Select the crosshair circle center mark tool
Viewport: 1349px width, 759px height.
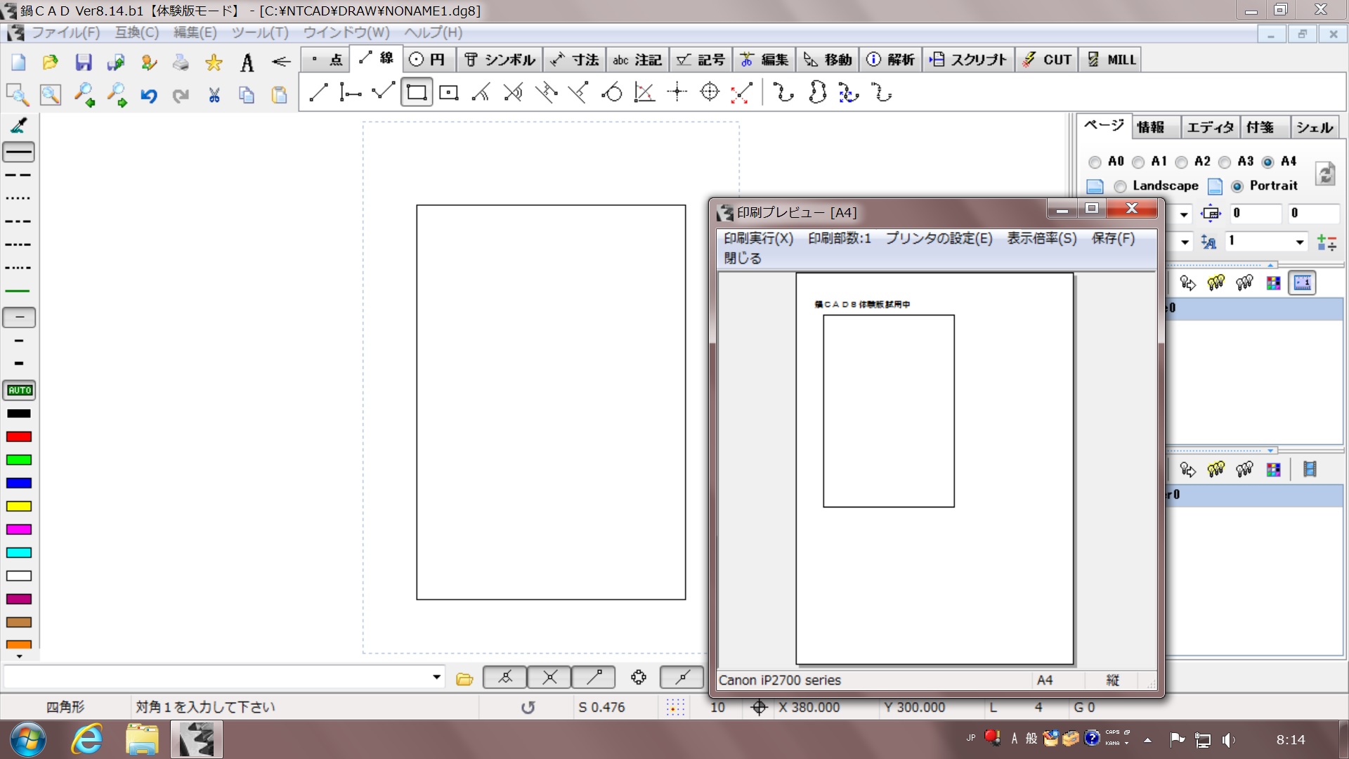coord(710,92)
